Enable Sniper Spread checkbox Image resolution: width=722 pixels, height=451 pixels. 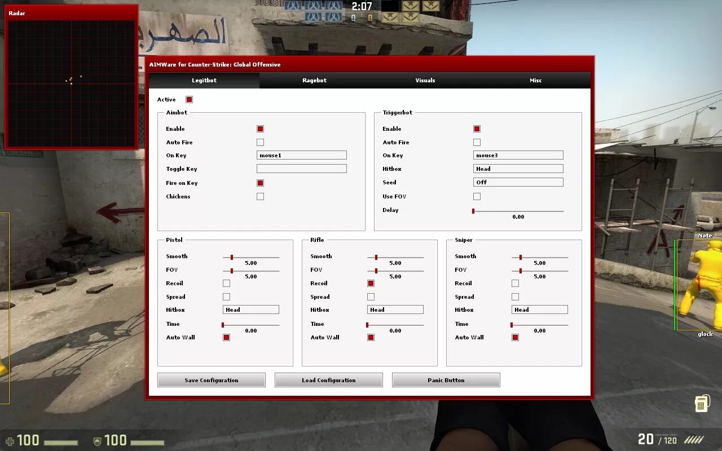point(515,297)
